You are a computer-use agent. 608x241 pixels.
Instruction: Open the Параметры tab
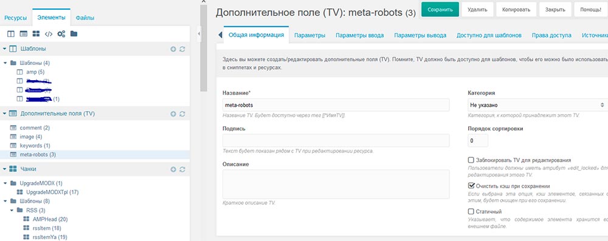[x=309, y=35]
